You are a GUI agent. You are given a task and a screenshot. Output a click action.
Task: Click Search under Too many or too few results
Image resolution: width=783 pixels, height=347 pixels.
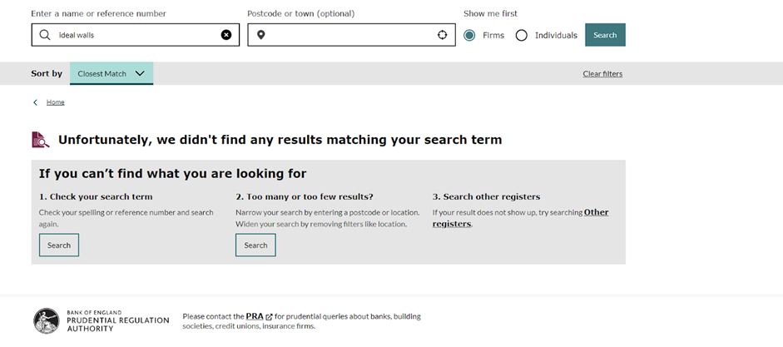[255, 245]
